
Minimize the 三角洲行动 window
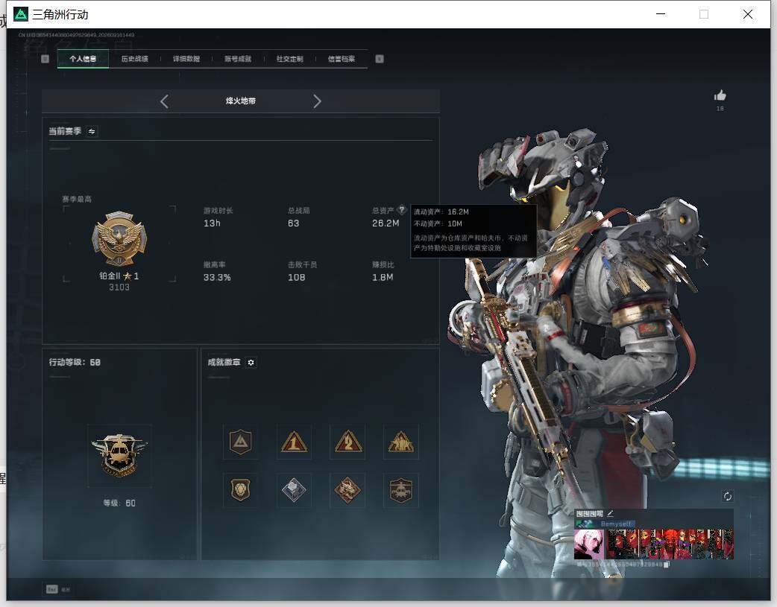coord(661,14)
